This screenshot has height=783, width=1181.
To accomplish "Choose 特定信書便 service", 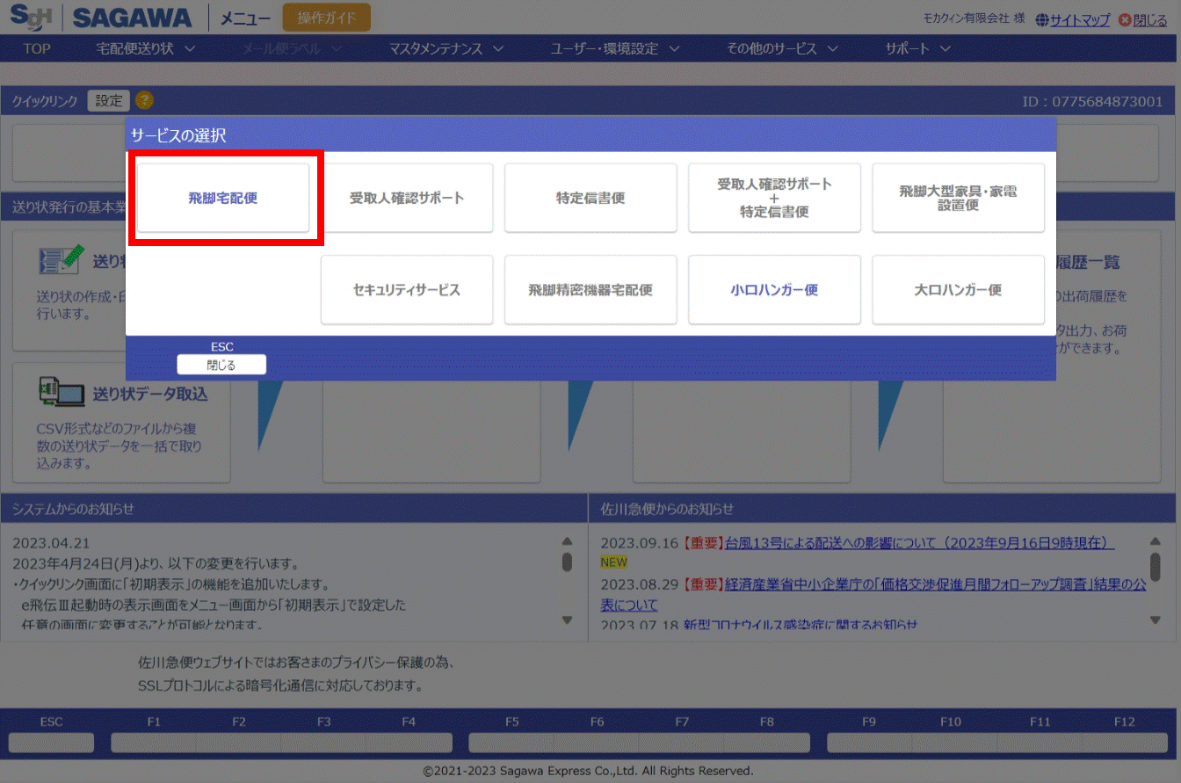I will click(x=590, y=199).
